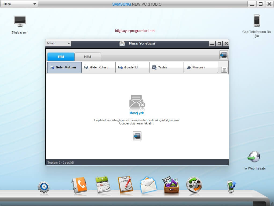Open the Bilgisayarım computer icon
The image size is (274, 206).
click(20, 21)
